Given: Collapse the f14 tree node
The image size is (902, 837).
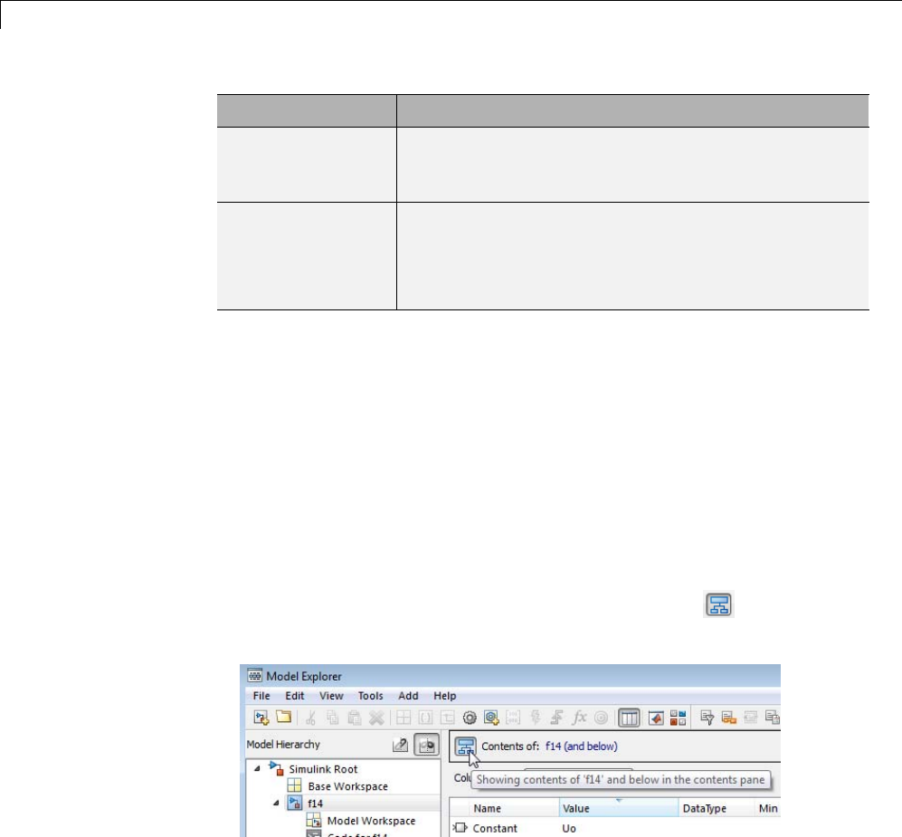Looking at the screenshot, I should pyautogui.click(x=276, y=803).
